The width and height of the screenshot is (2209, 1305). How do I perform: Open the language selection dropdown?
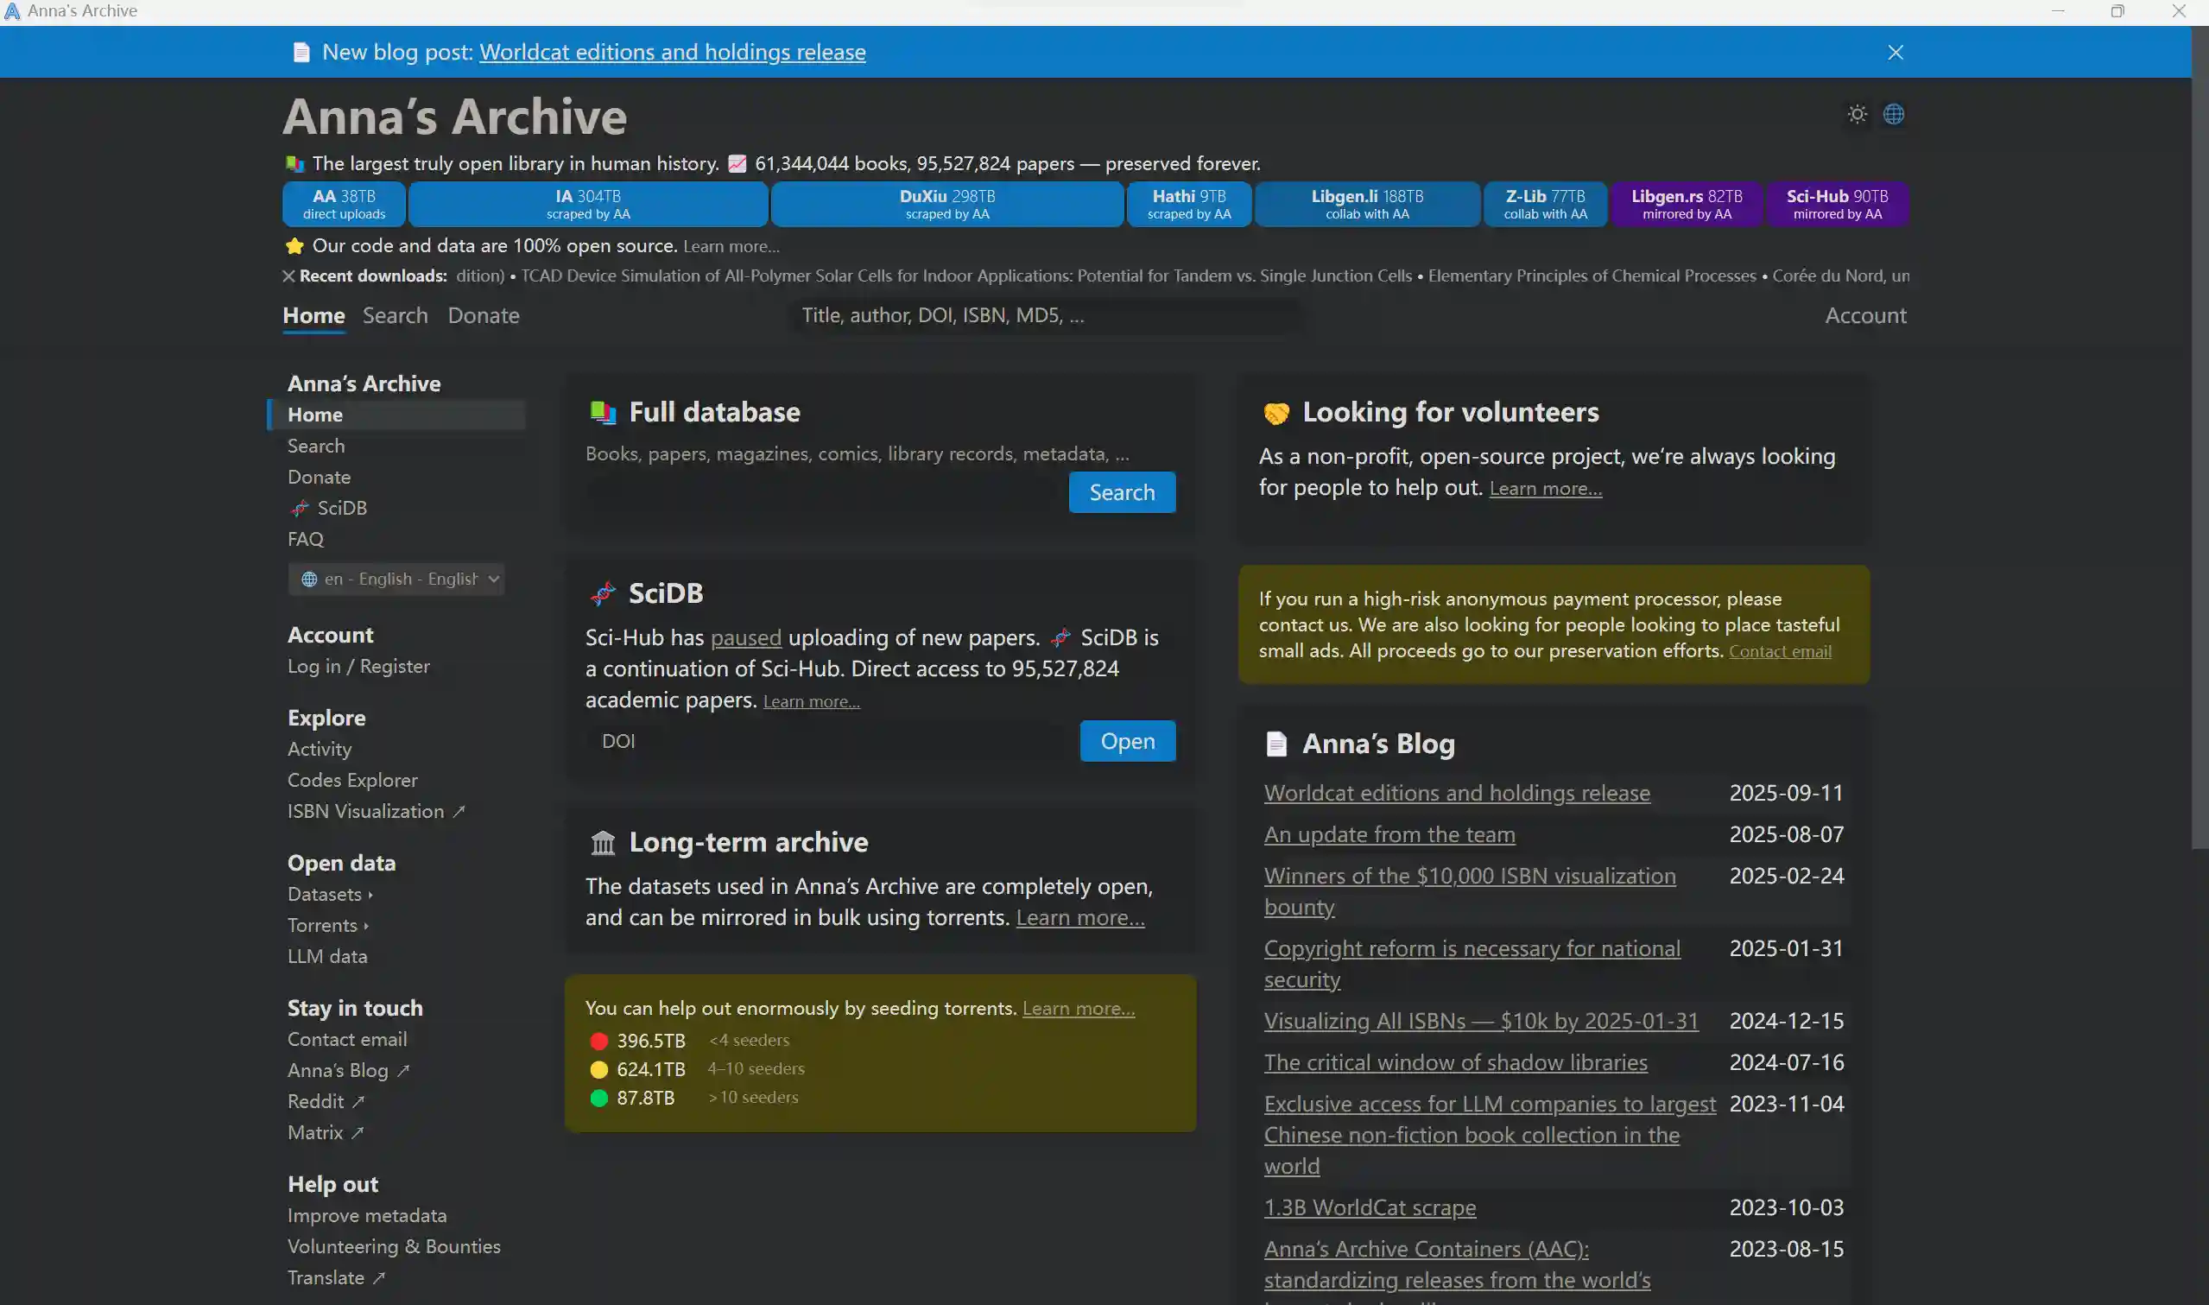(396, 580)
